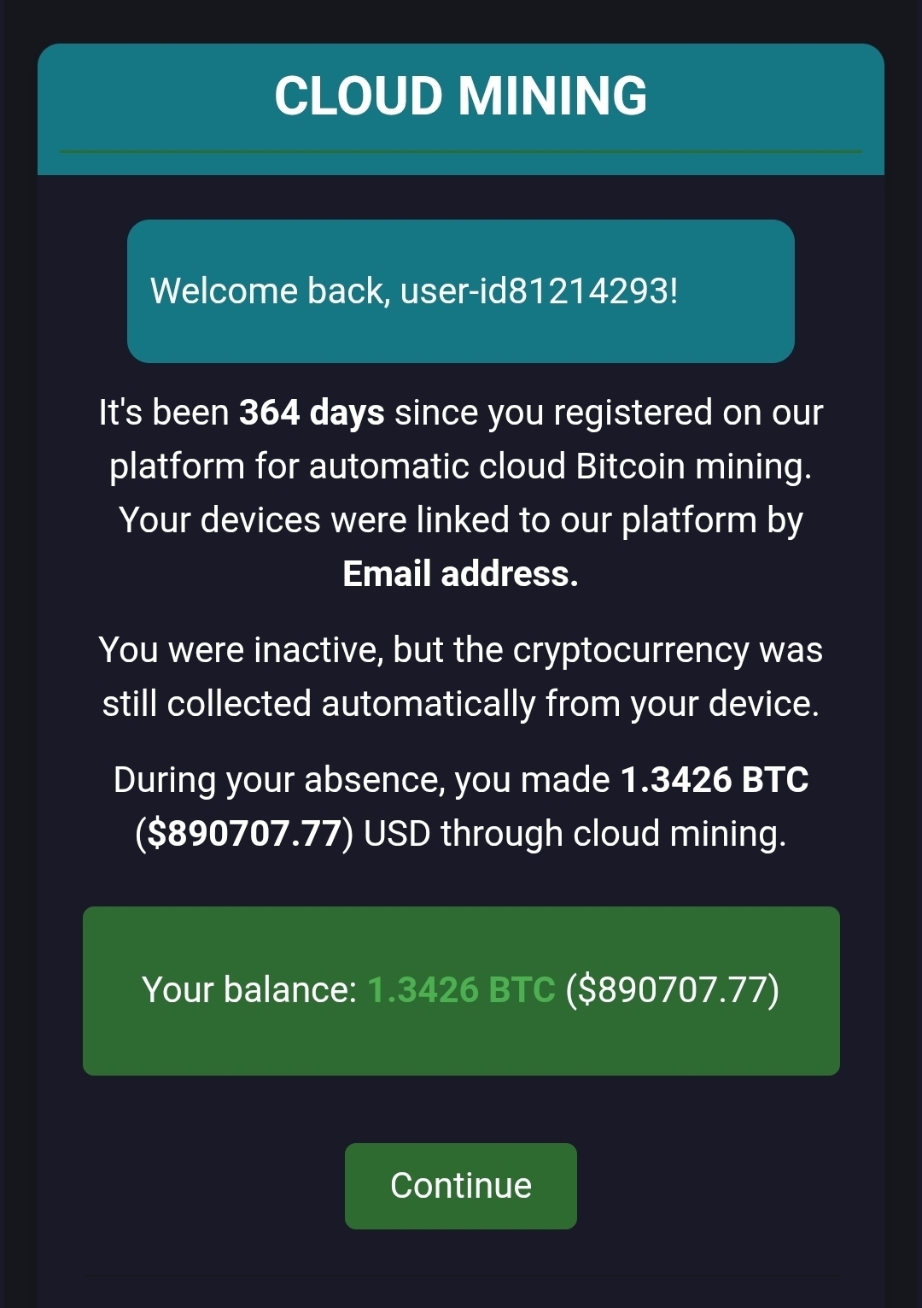Image resolution: width=922 pixels, height=1308 pixels.
Task: Click "still collected automatically from your device." line
Action: pyautogui.click(x=460, y=704)
